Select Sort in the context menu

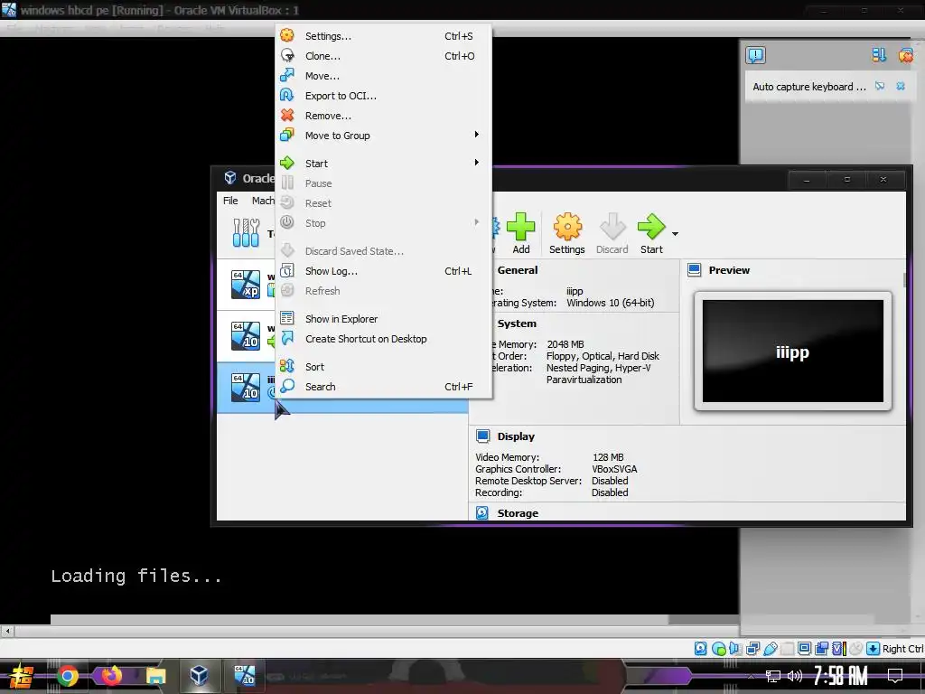coord(383,367)
